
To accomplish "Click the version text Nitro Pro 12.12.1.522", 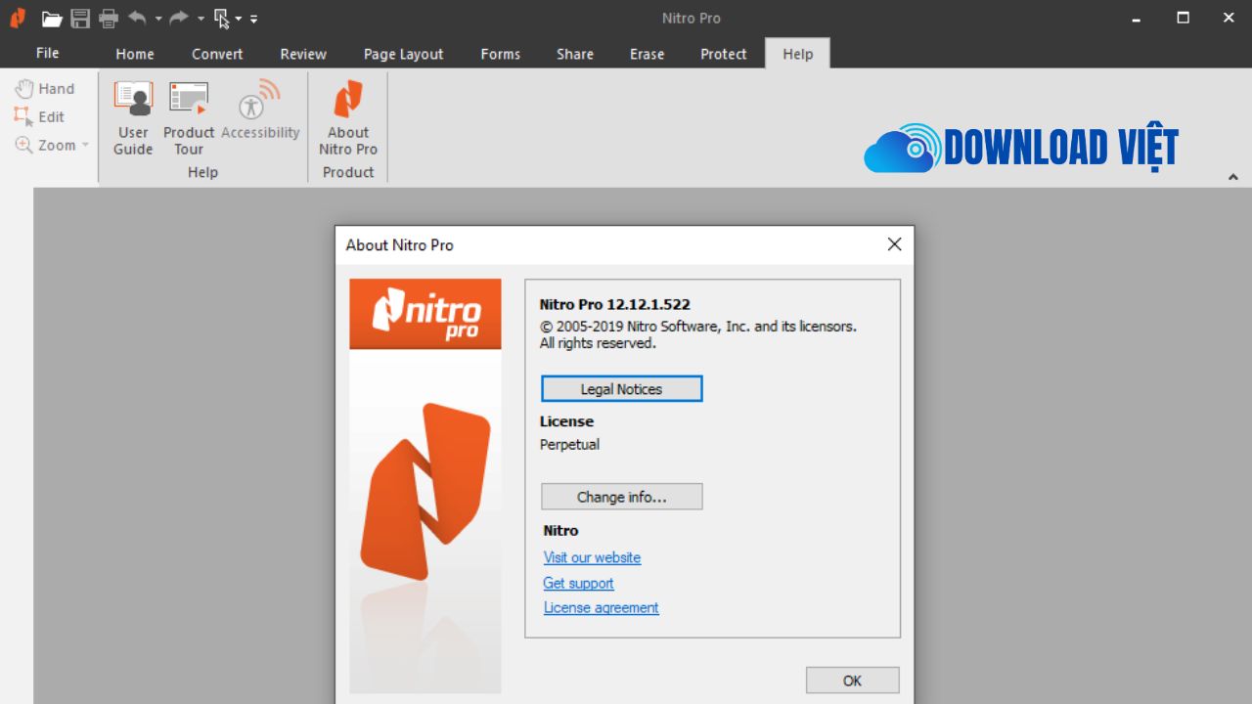I will pyautogui.click(x=614, y=305).
